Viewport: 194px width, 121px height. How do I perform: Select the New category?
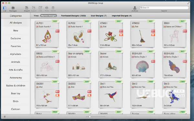pos(16,31)
